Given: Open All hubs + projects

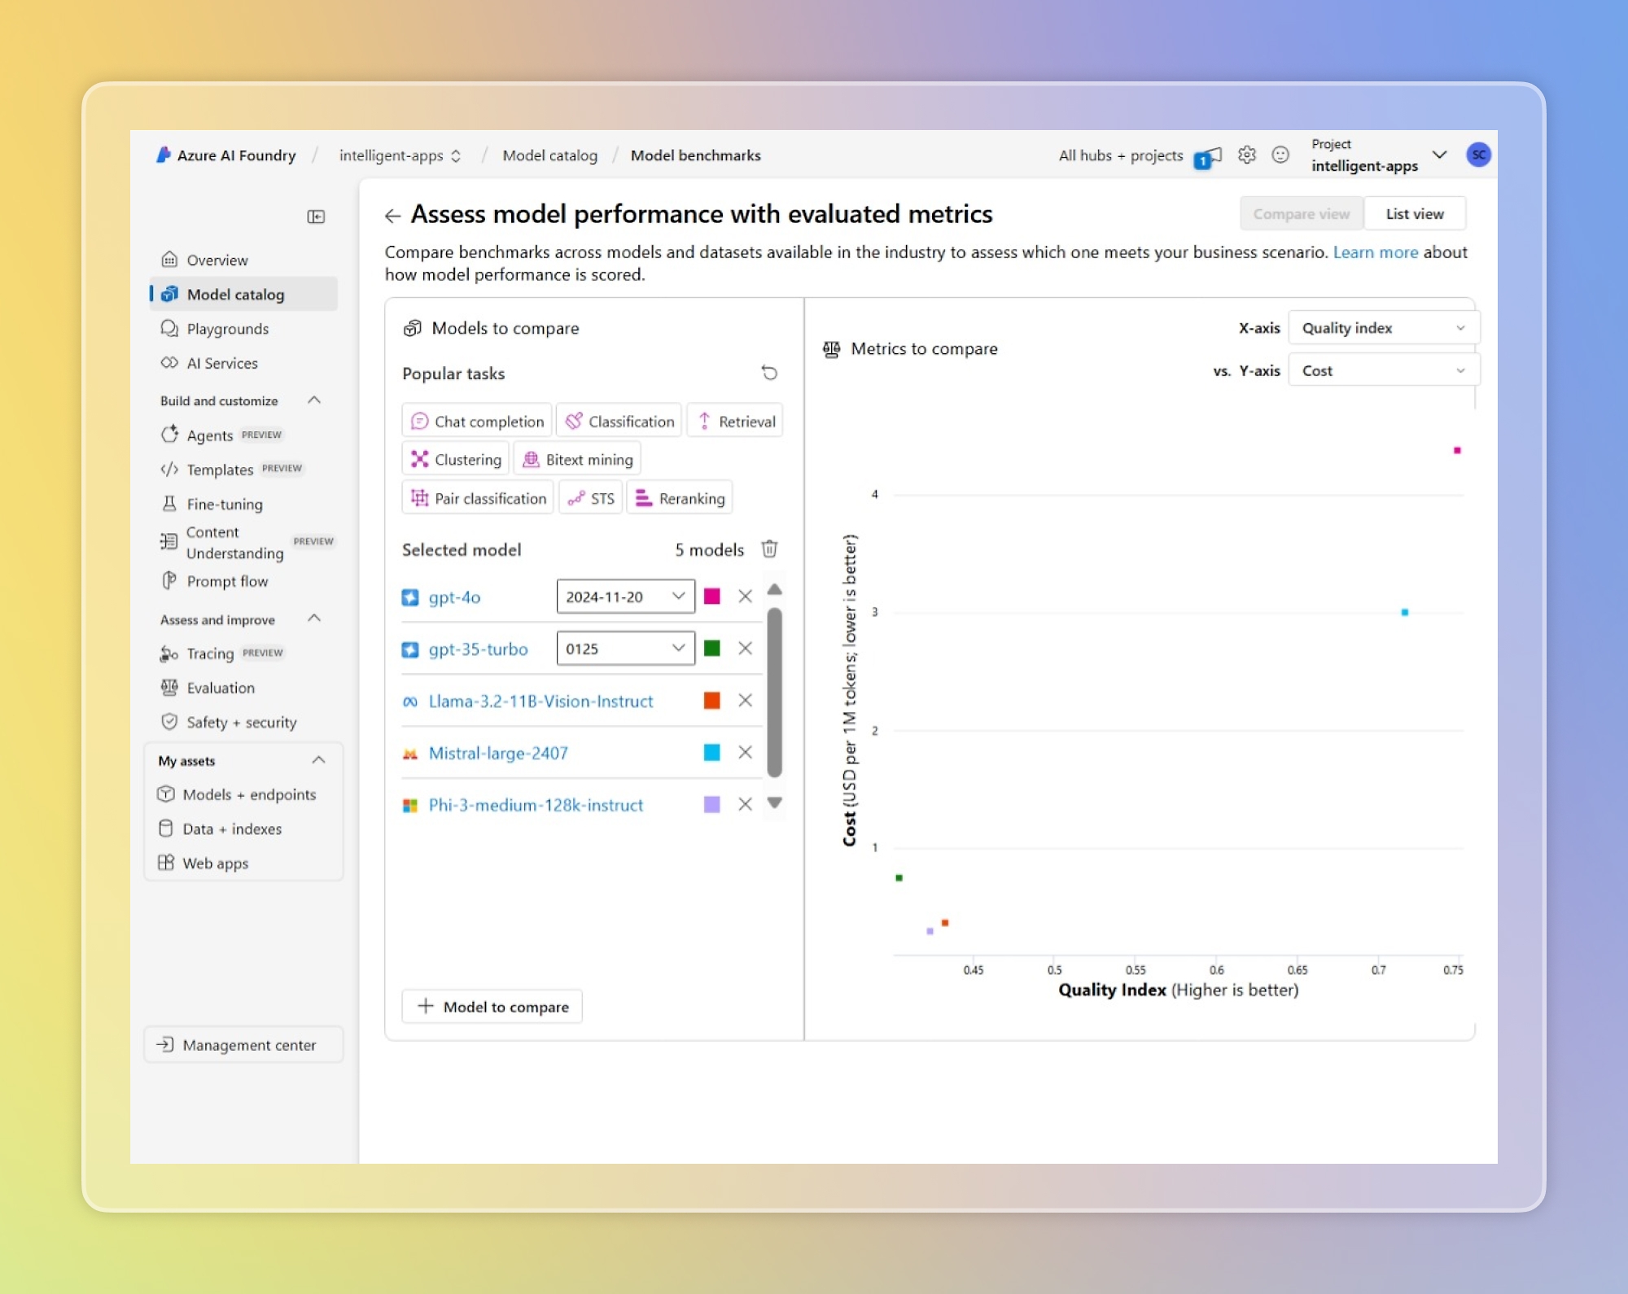Looking at the screenshot, I should (1121, 155).
